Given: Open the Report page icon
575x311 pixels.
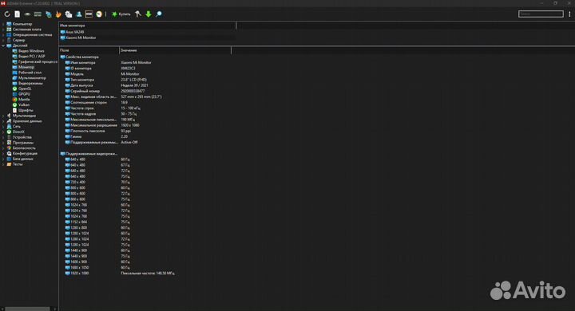Looking at the screenshot, I should coord(18,14).
